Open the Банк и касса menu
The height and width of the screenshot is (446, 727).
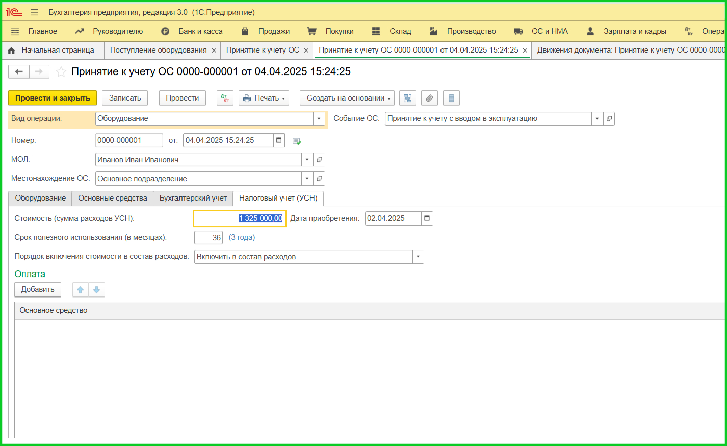tap(200, 31)
